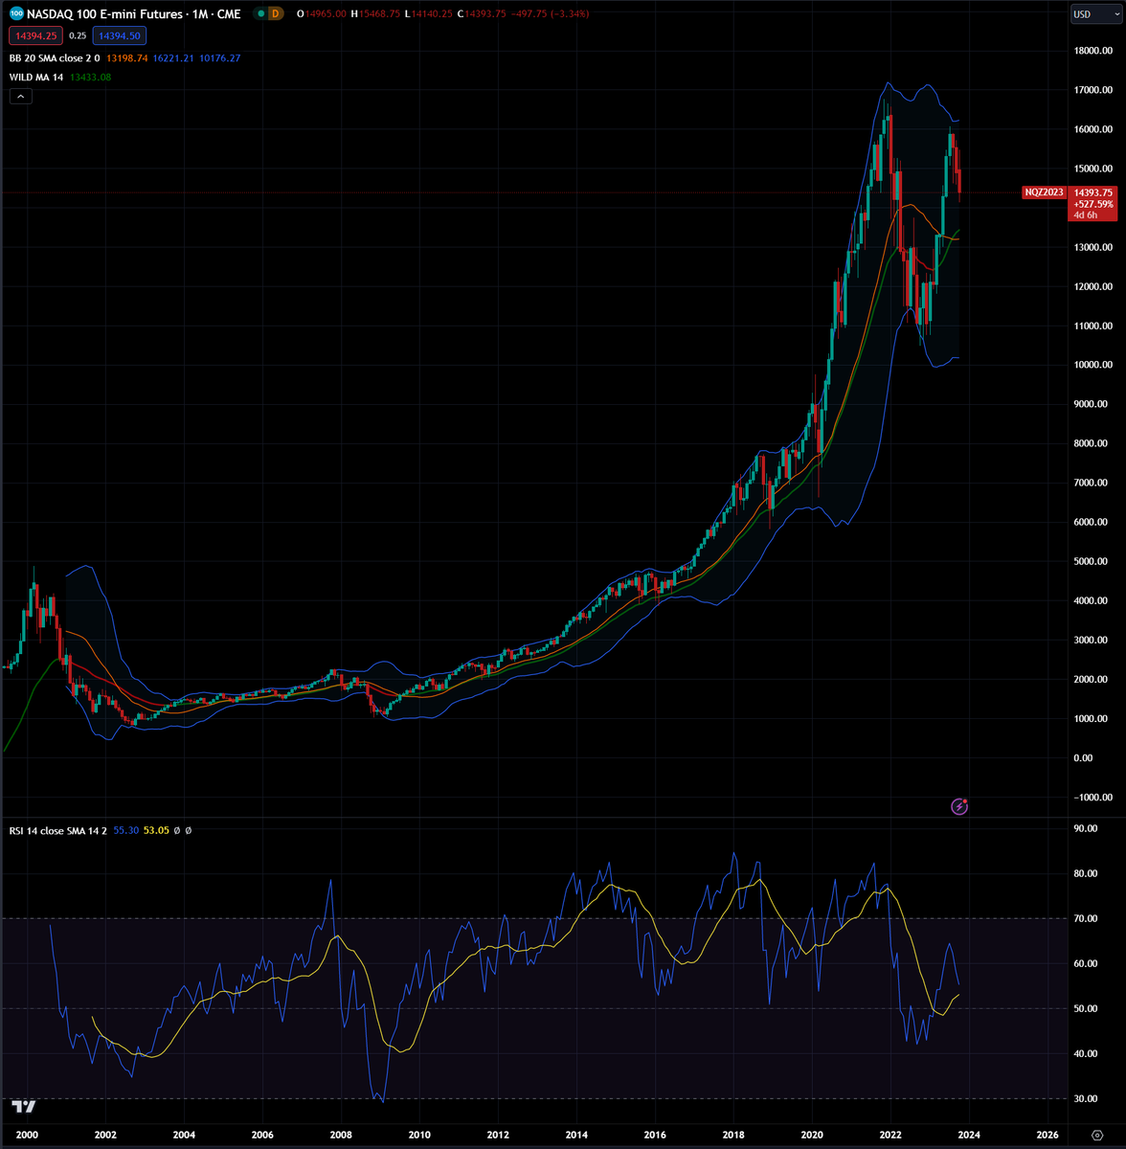Click the change value −497.75 (−3.34%)

coord(551,13)
